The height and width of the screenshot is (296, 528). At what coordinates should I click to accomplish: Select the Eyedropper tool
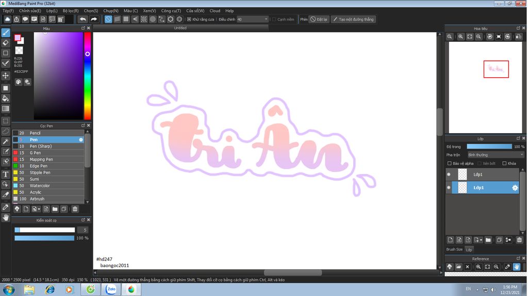point(6,207)
